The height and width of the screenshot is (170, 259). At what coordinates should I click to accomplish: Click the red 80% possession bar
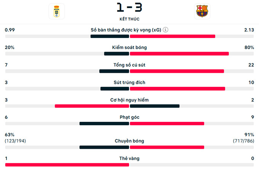[179, 54]
